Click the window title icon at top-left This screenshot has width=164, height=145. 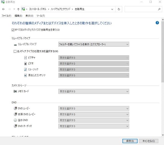(x=3, y=2)
